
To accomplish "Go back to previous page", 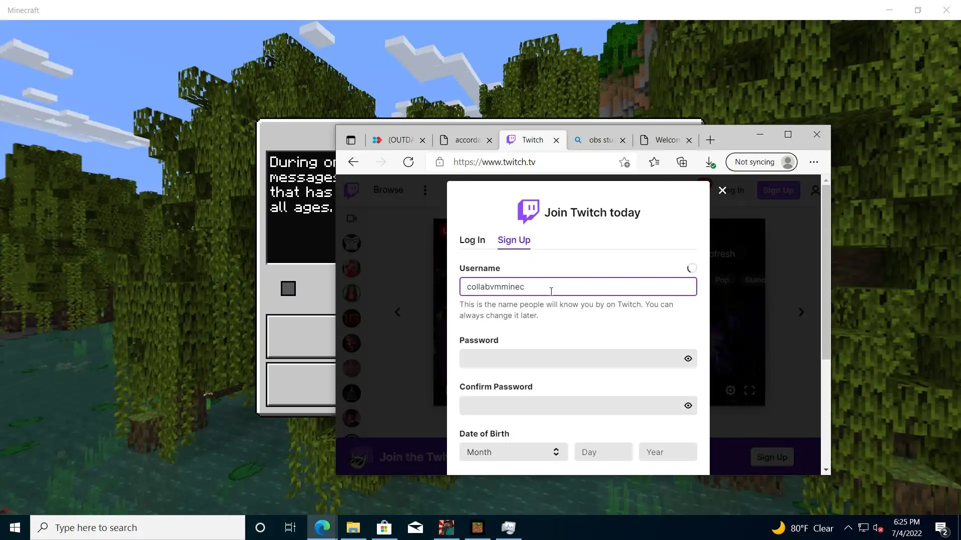I will (x=353, y=162).
